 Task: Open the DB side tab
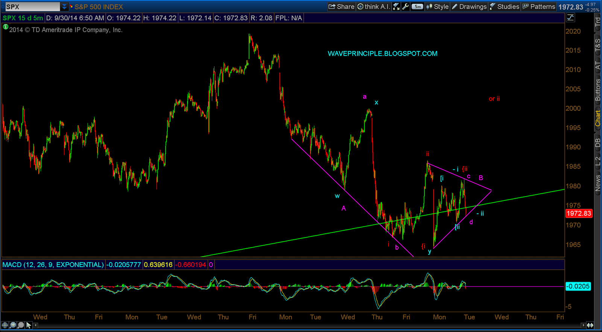[x=597, y=143]
